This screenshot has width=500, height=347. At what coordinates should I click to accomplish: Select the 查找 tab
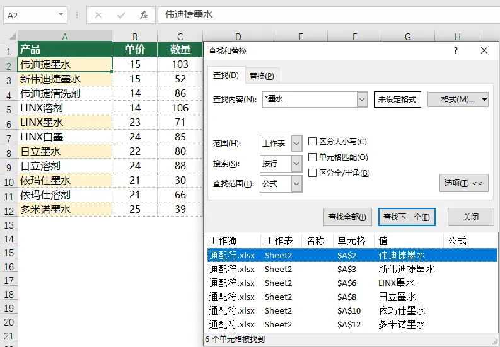(x=226, y=76)
